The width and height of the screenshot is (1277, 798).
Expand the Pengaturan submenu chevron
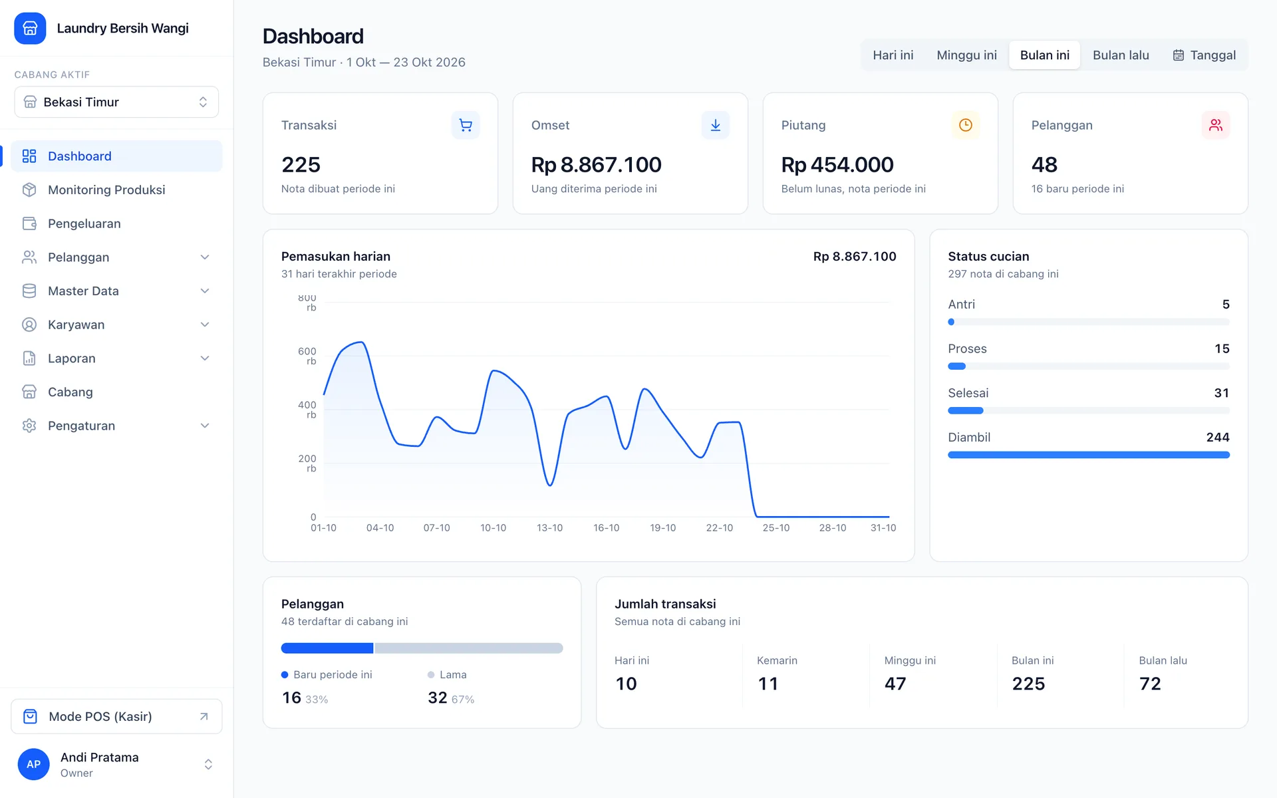coord(205,426)
